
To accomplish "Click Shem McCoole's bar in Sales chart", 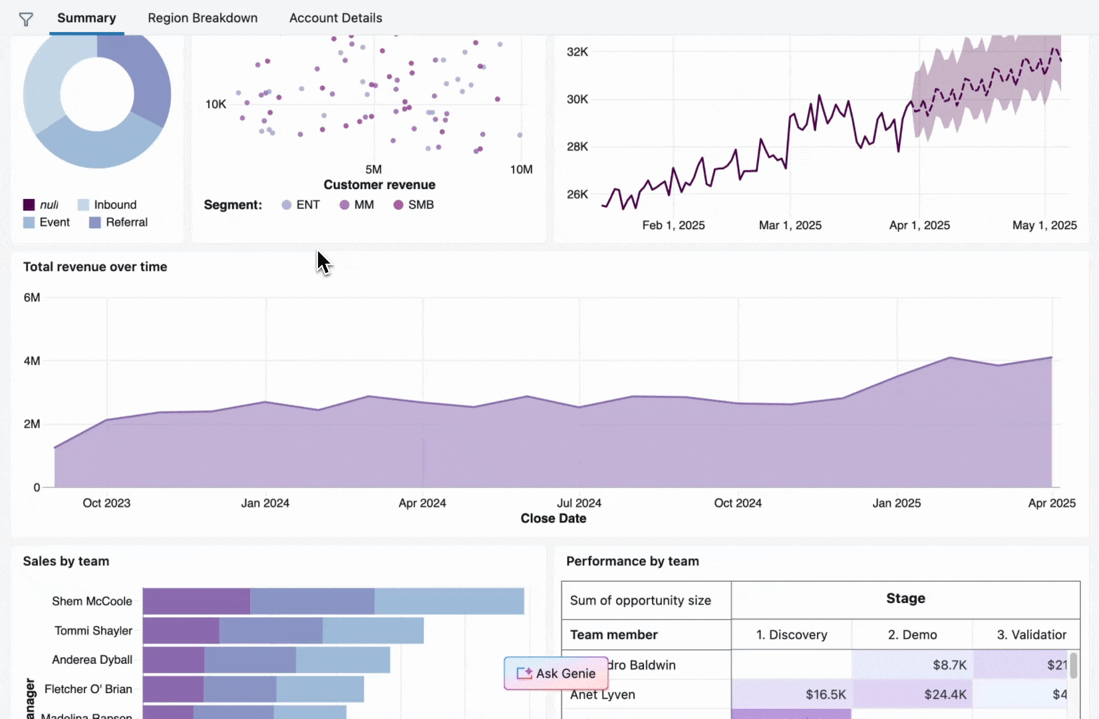I will [x=333, y=601].
